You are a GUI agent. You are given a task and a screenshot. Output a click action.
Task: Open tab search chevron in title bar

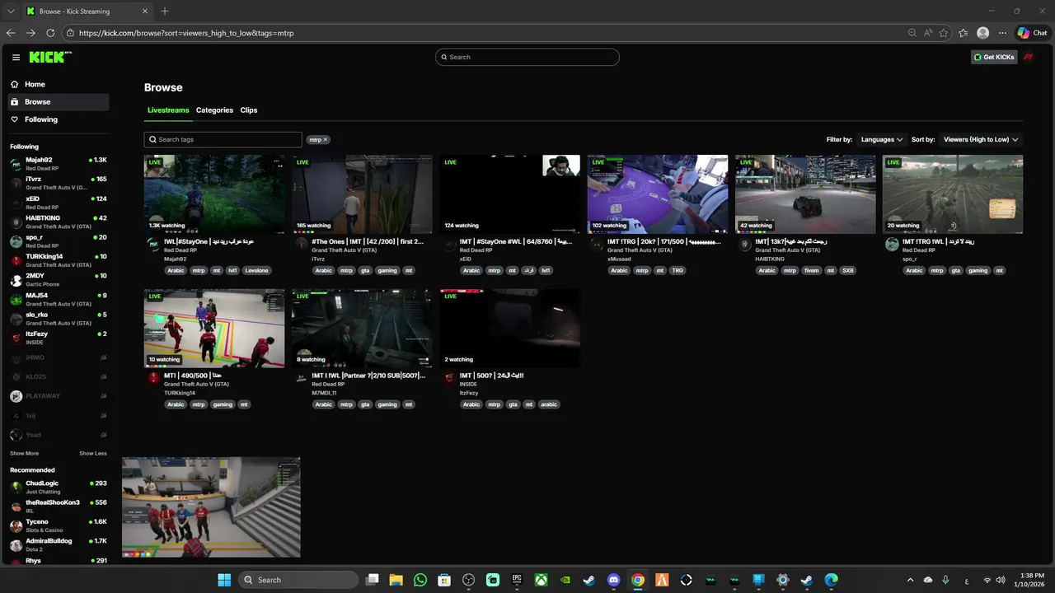point(11,11)
